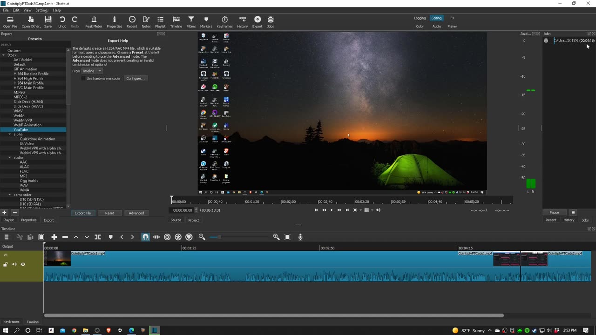Open the Jobs toolbar icon
Viewport: 596px width, 335px height.
point(271,21)
